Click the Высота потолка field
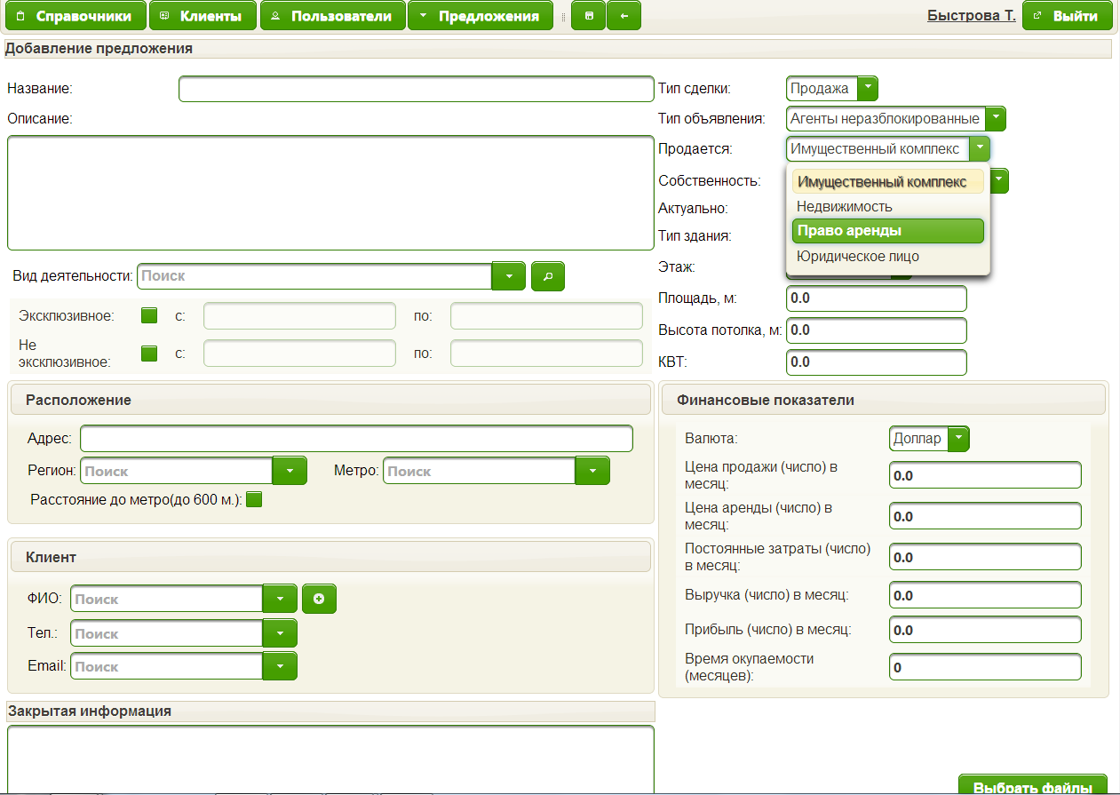 coord(876,330)
